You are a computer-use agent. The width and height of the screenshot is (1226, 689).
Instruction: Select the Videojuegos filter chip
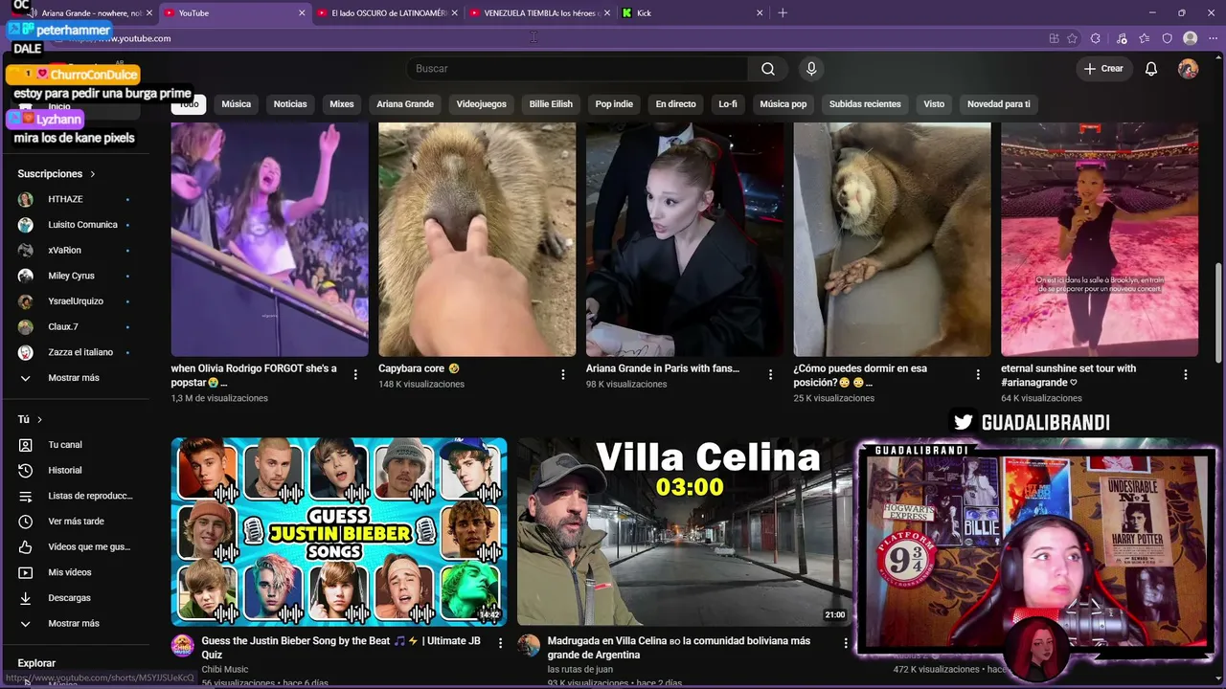point(482,104)
